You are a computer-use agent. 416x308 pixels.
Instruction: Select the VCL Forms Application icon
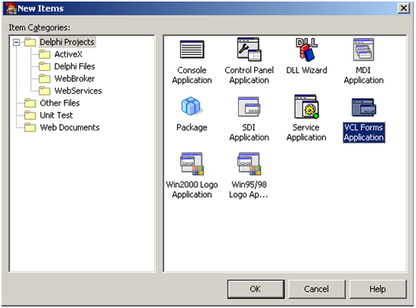pyautogui.click(x=364, y=107)
